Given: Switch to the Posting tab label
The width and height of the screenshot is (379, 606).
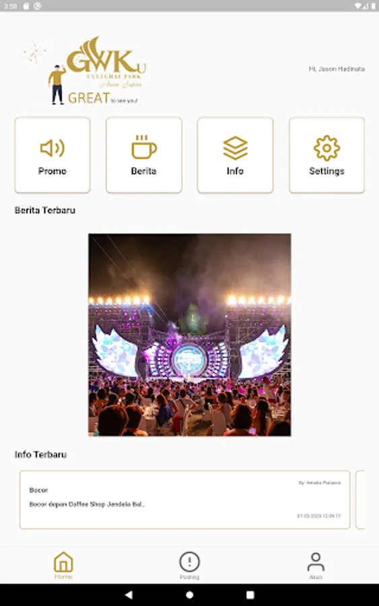Looking at the screenshot, I should pos(189,576).
